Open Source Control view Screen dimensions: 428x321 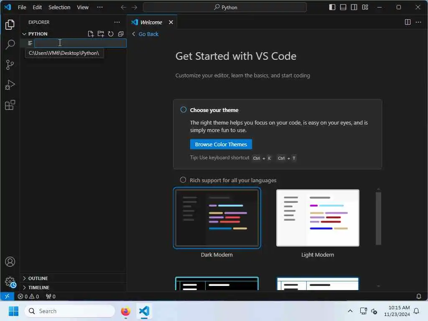10,65
